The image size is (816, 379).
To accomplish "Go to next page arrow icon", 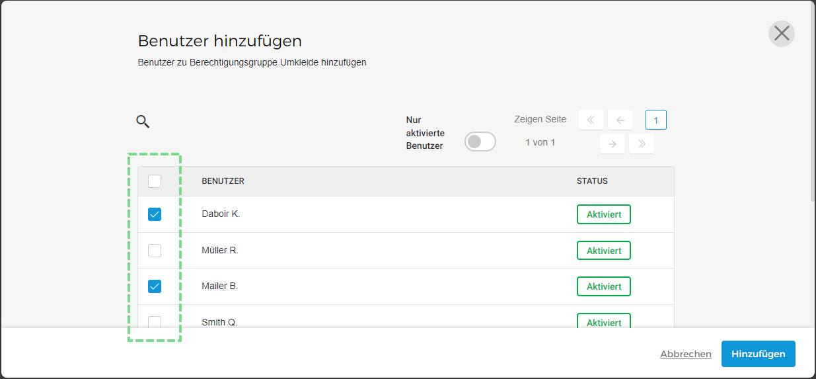I will 612,144.
